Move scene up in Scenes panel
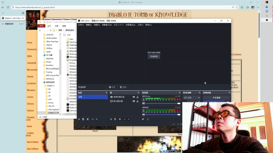273x153 pixels. click(92, 119)
